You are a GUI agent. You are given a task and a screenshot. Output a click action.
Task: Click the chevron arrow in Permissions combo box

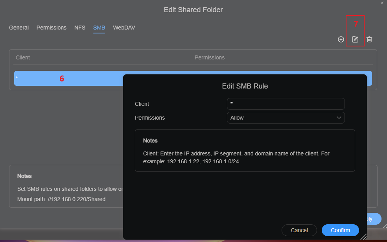click(x=339, y=118)
